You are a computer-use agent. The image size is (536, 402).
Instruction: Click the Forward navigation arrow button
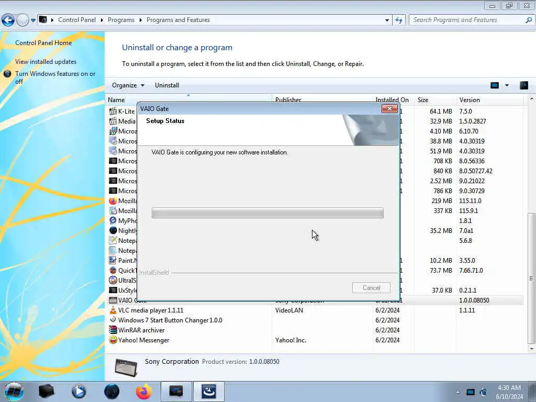(x=23, y=20)
